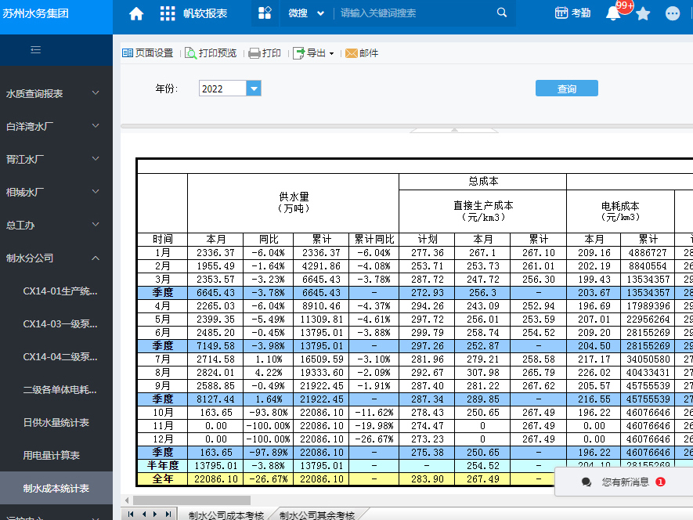Viewport: 693px width, 520px height.
Task: Click 打印预览 print preview
Action: (x=211, y=53)
